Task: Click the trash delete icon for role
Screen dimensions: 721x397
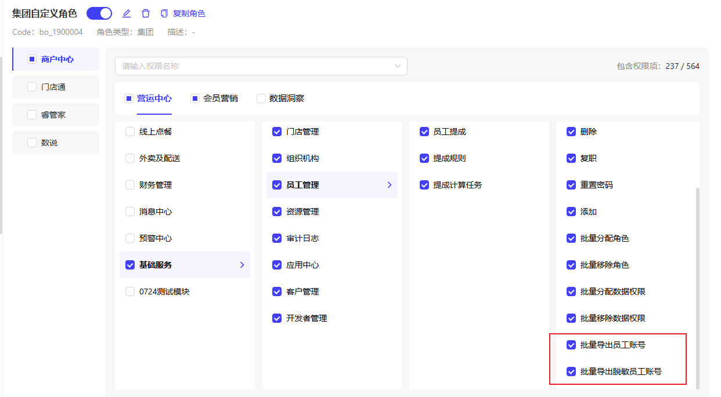Action: (x=146, y=13)
